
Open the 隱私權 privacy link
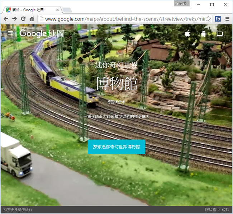click(x=210, y=209)
